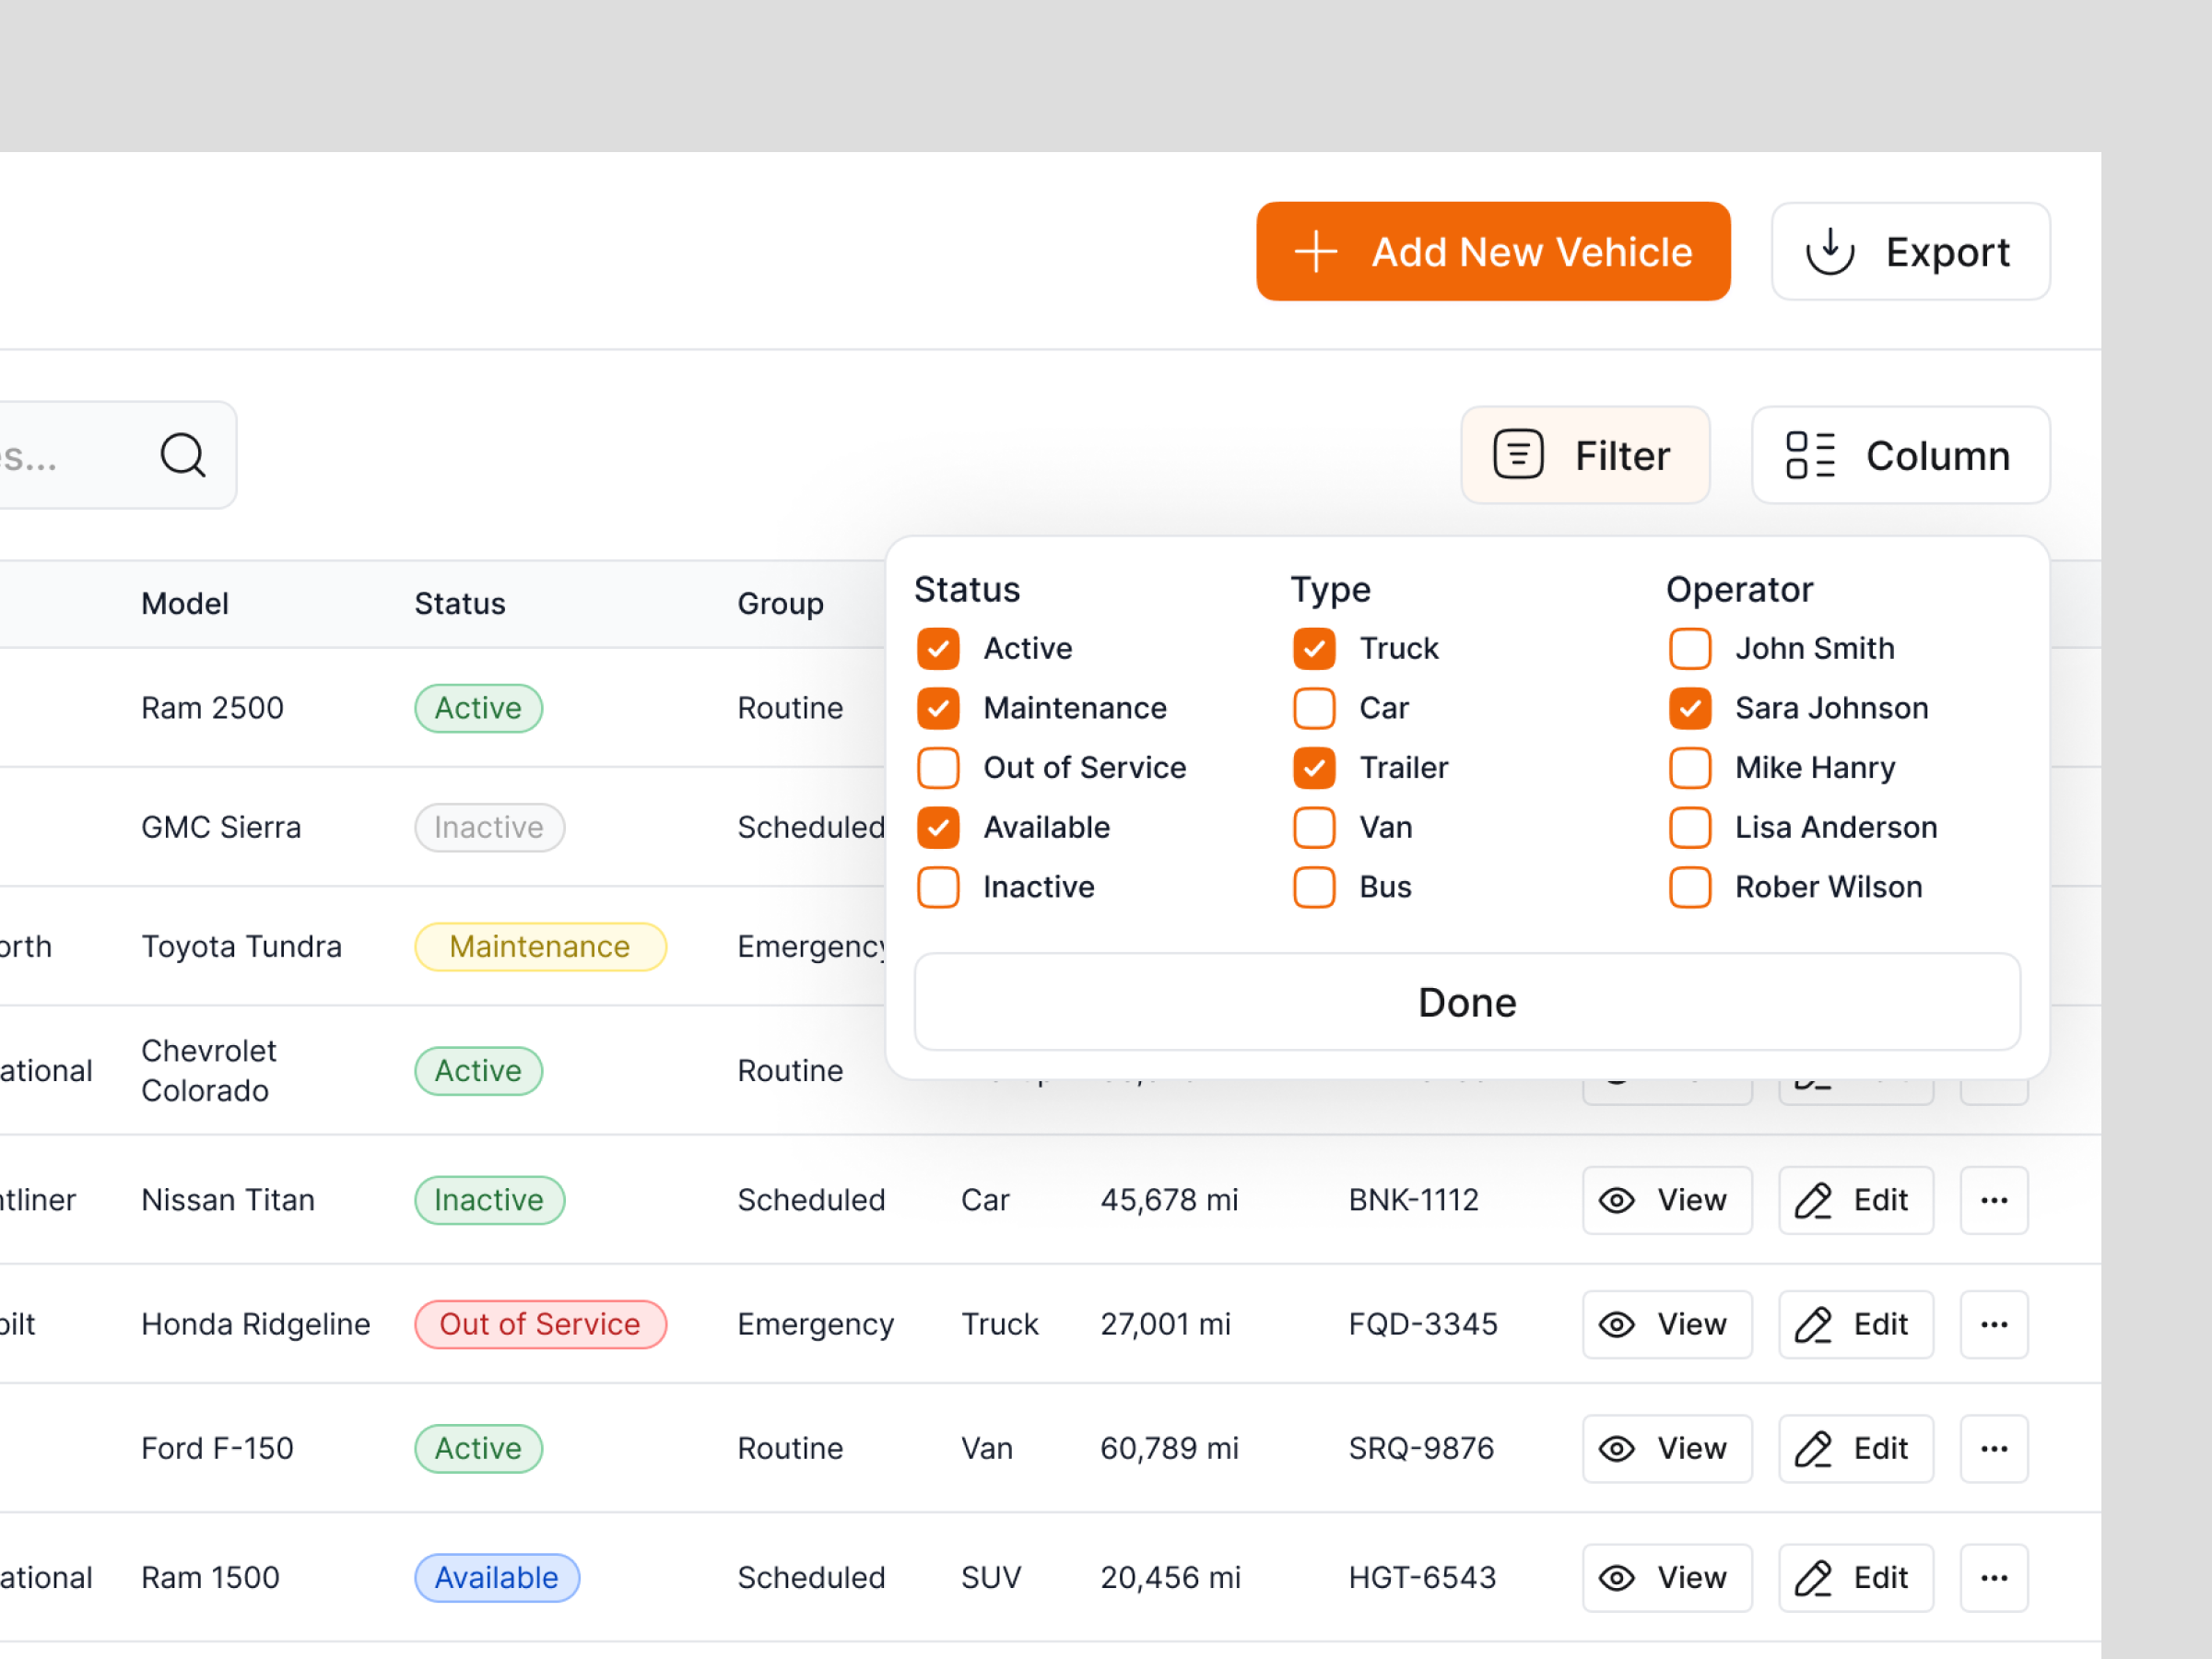Enable the Out of Service status filter
2212x1659 pixels.
(x=937, y=768)
